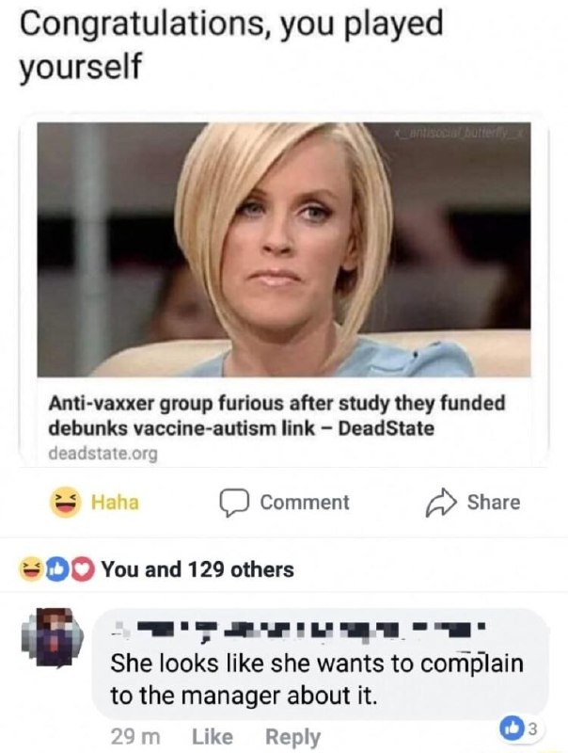Open the blue thumbs-up reaction in summary
This screenshot has width=568, height=753.
point(56,569)
